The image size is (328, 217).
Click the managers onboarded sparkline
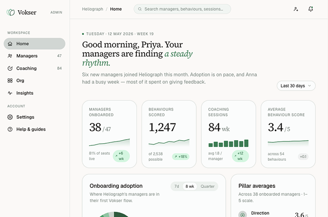coord(109,142)
